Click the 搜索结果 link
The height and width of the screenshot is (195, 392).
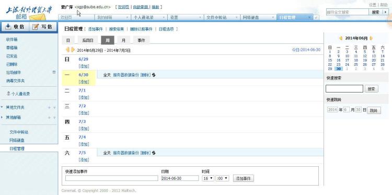117,29
